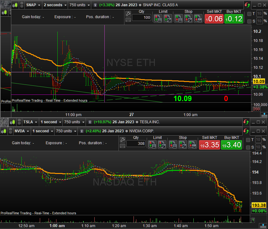Click second Stop order icon in NVDA panel

[x=182, y=145]
